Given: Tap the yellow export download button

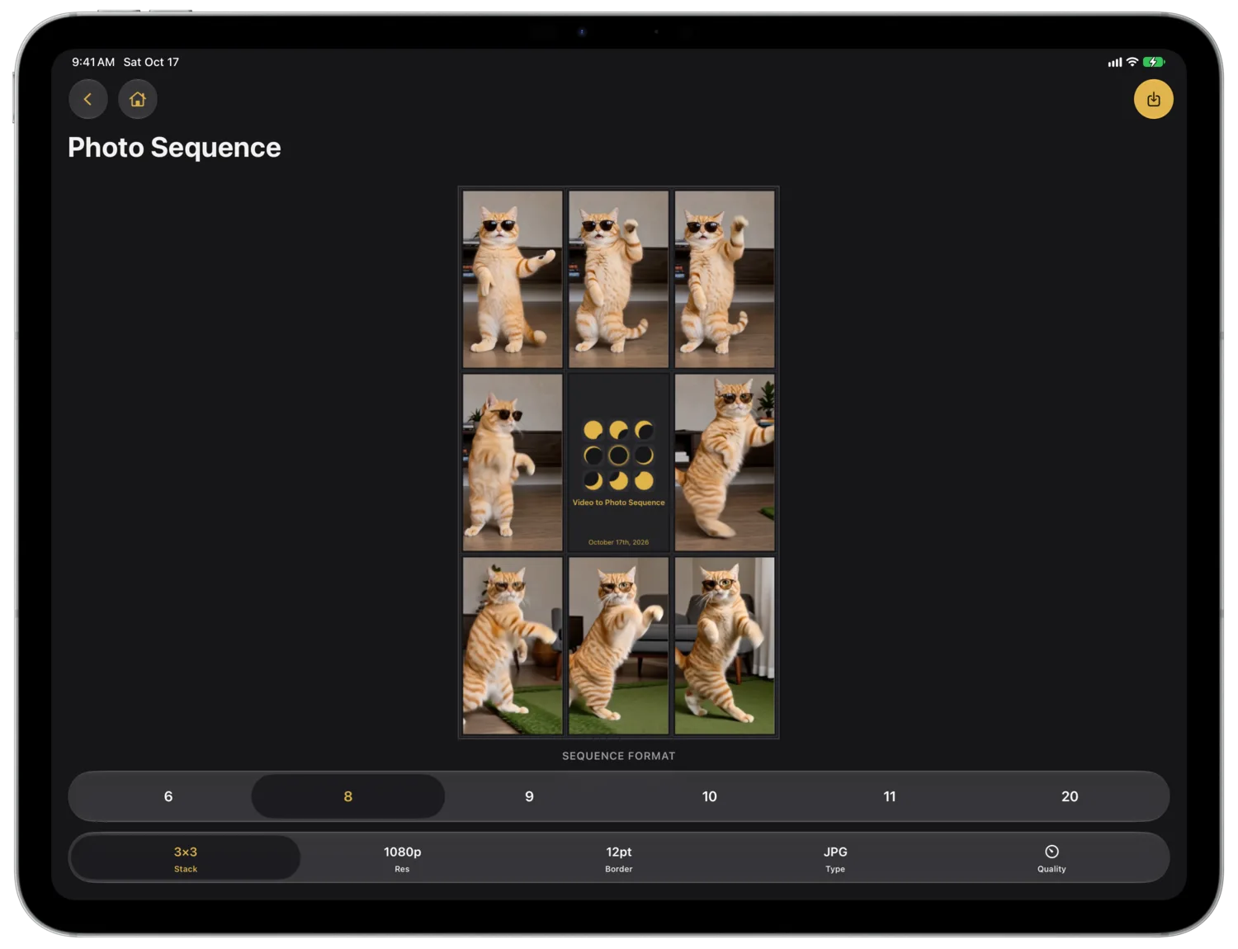Looking at the screenshot, I should pos(1153,99).
